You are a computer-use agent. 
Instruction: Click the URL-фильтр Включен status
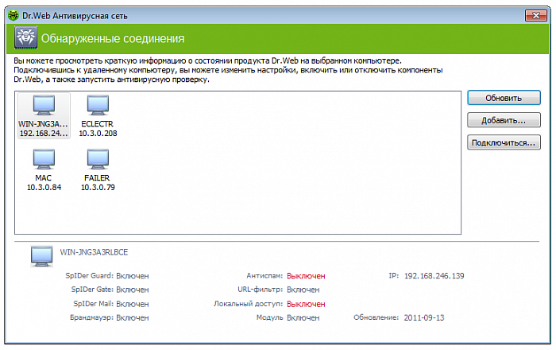click(x=303, y=290)
